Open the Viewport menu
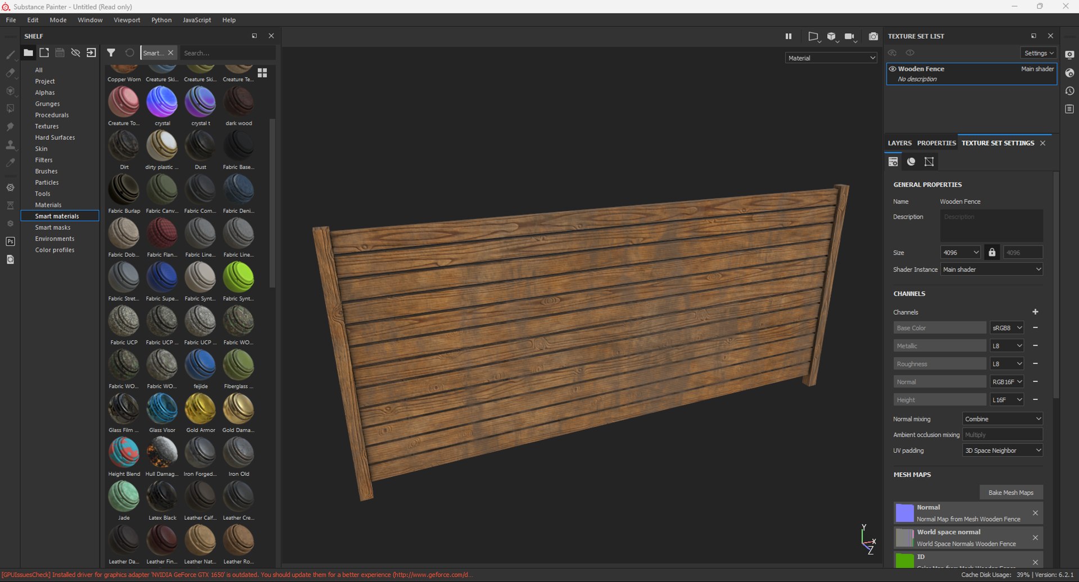The height and width of the screenshot is (582, 1079). coord(127,20)
